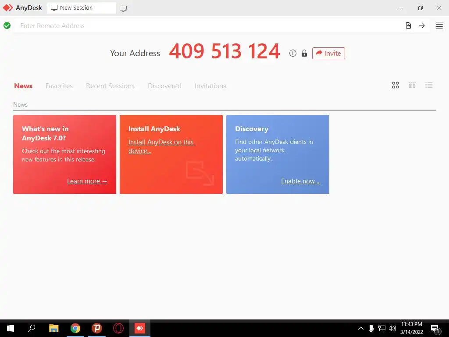Click the taskbar clock showing 11:43 PM
The width and height of the screenshot is (449, 337).
click(411, 328)
